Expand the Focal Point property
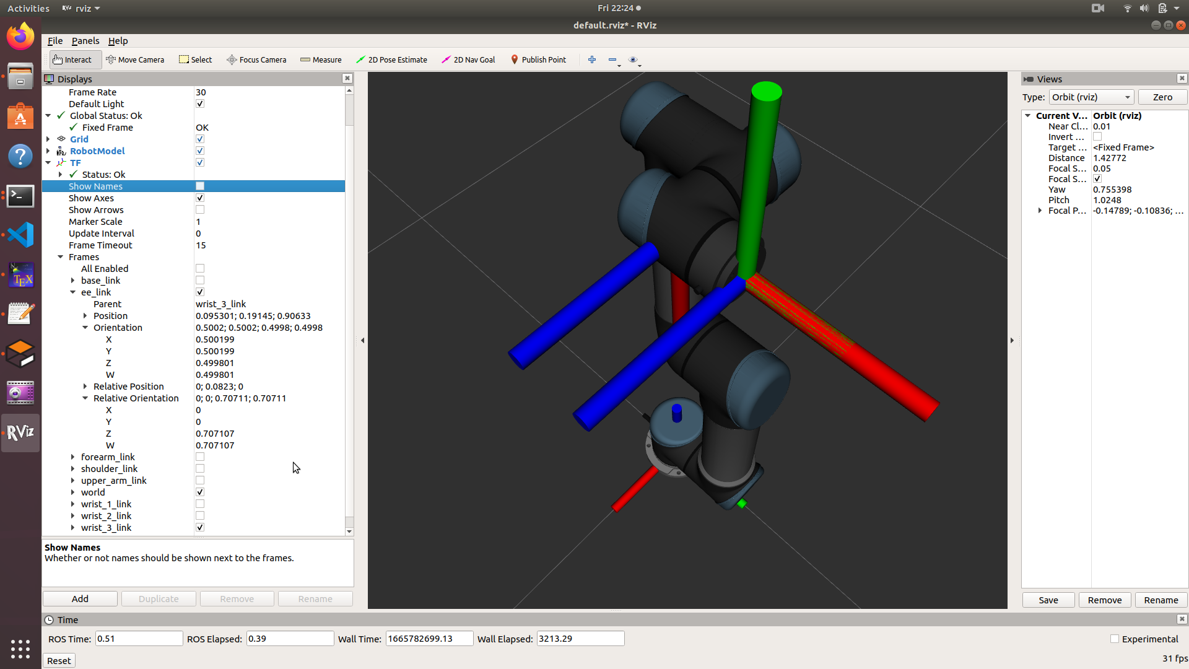This screenshot has height=669, width=1189. pyautogui.click(x=1040, y=211)
